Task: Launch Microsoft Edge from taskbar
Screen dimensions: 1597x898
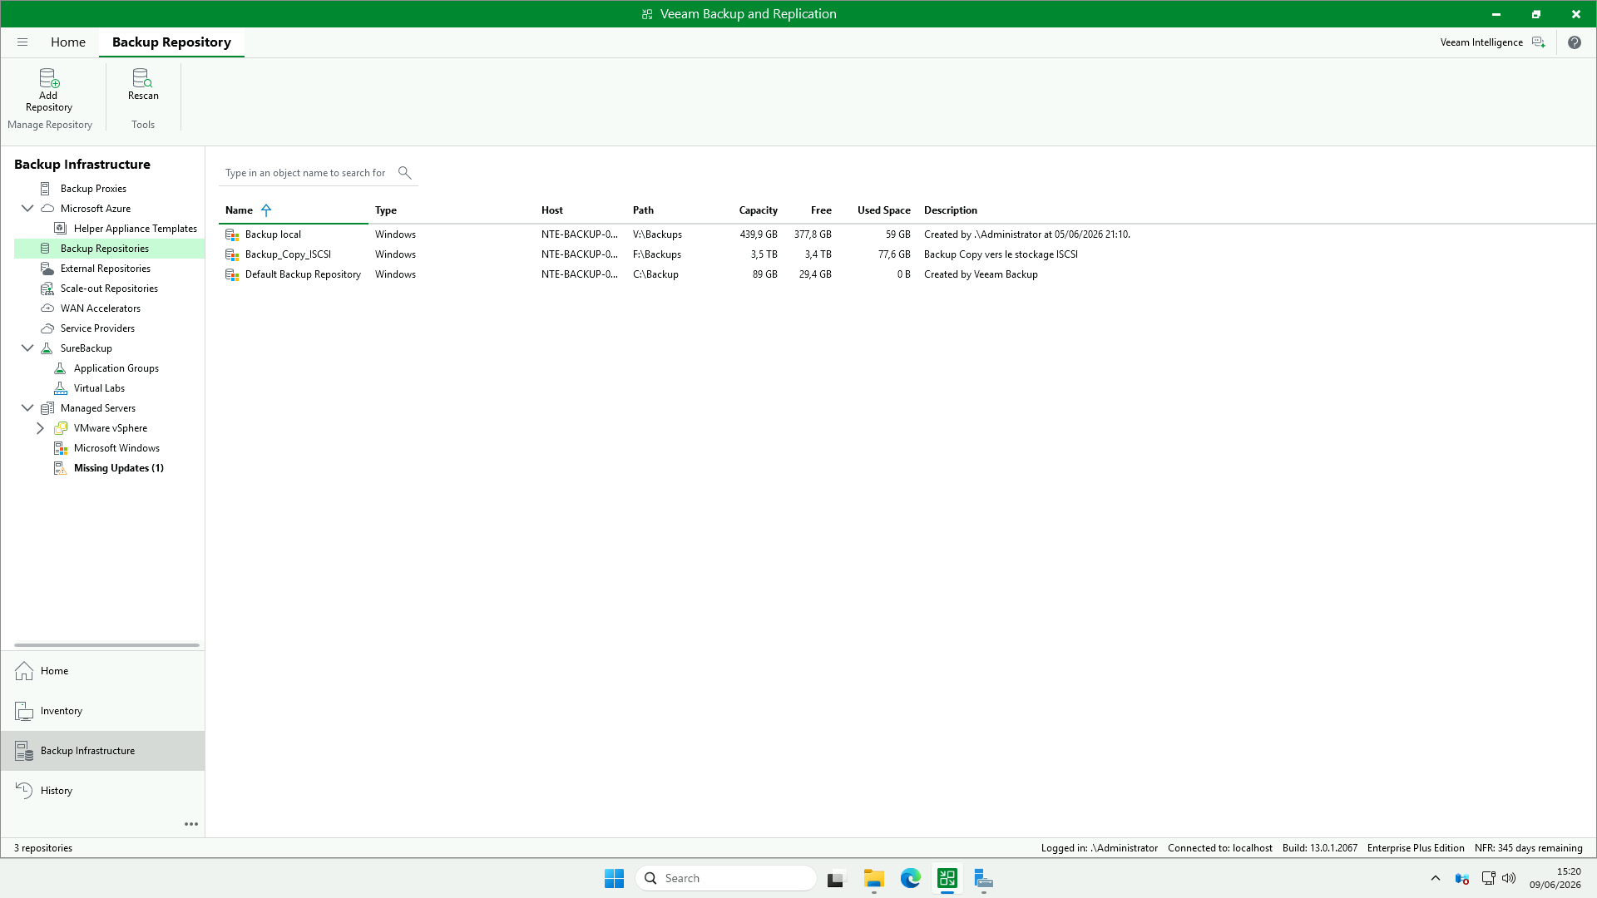Action: (x=910, y=878)
